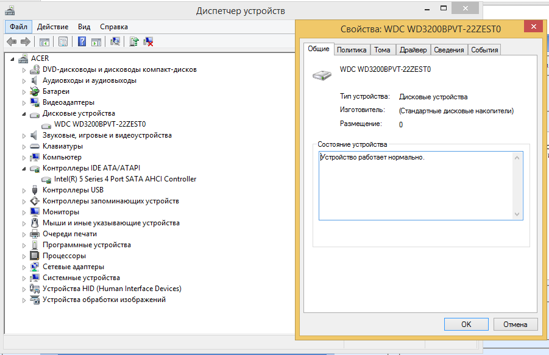This screenshot has height=355, width=549.
Task: Open the Действие menu
Action: 53,27
